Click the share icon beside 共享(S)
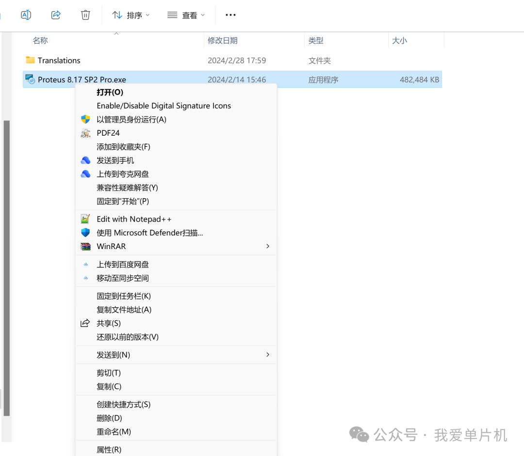Image resolution: width=524 pixels, height=456 pixels. coord(85,323)
